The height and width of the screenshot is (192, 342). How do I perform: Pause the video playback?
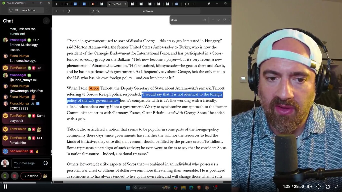5,186
